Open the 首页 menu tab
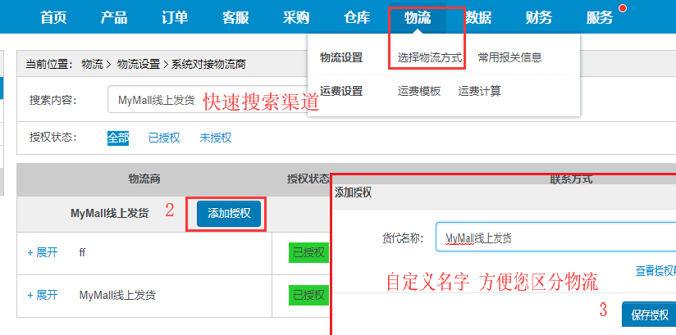The width and height of the screenshot is (676, 335). pos(53,18)
